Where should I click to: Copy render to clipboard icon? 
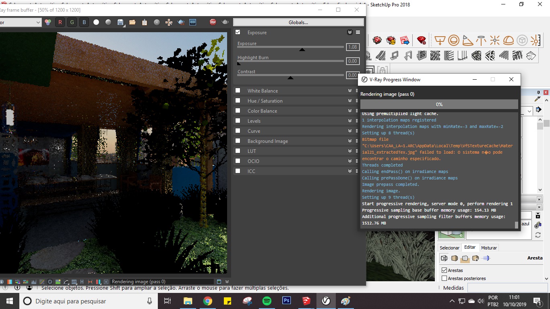click(x=145, y=22)
